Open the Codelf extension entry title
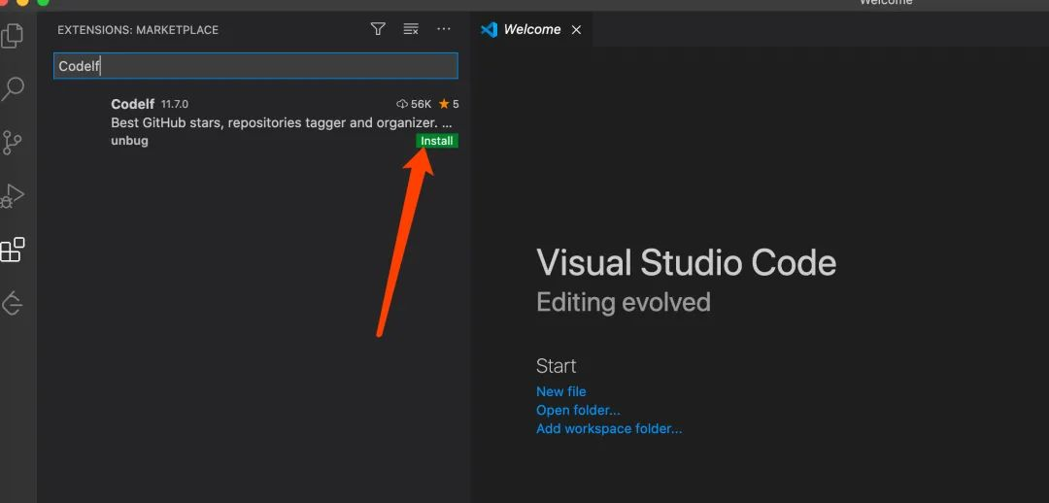The image size is (1049, 503). (x=132, y=104)
